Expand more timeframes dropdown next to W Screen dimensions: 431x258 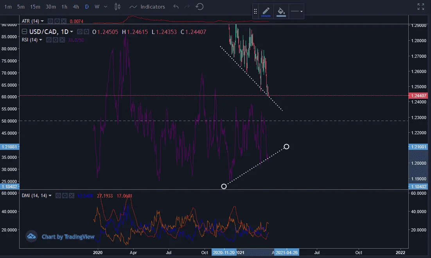[106, 7]
